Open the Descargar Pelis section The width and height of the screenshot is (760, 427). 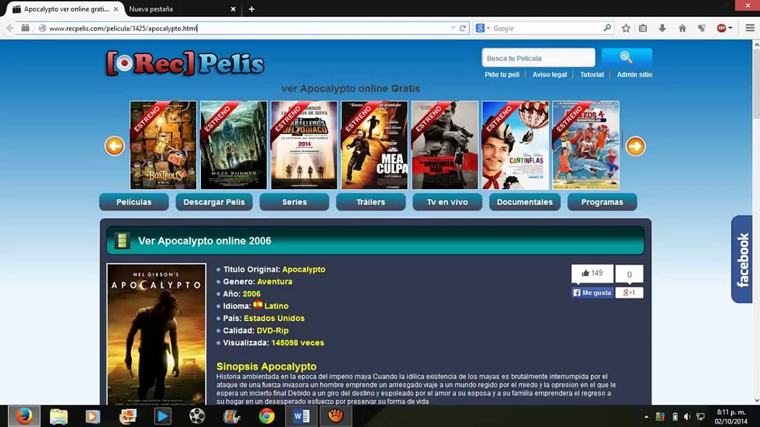coord(214,202)
